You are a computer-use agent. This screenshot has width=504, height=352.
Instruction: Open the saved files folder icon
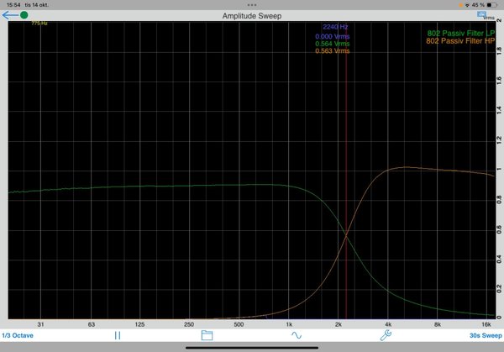tap(207, 334)
